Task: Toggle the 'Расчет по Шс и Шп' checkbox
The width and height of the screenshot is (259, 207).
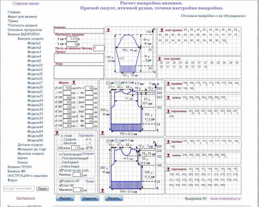Action: pyautogui.click(x=60, y=170)
